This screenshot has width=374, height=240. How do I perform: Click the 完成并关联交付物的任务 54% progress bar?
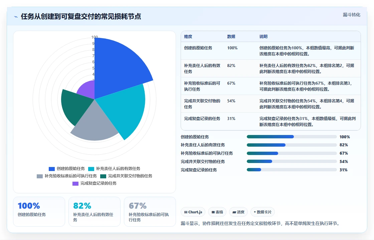(x=292, y=161)
